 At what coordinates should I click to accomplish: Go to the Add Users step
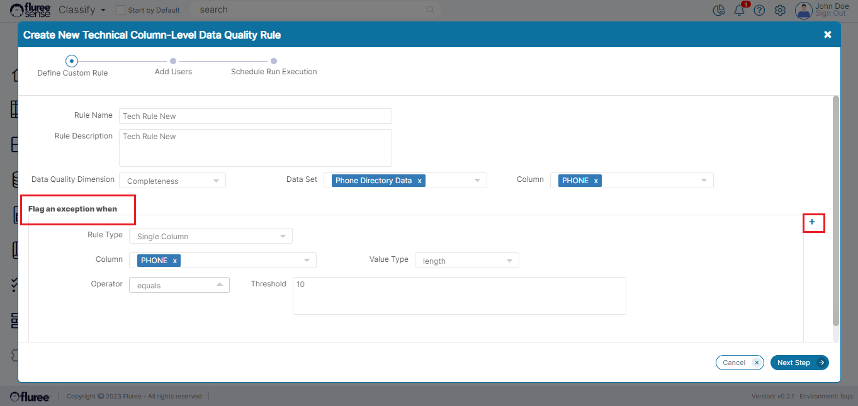tap(173, 62)
